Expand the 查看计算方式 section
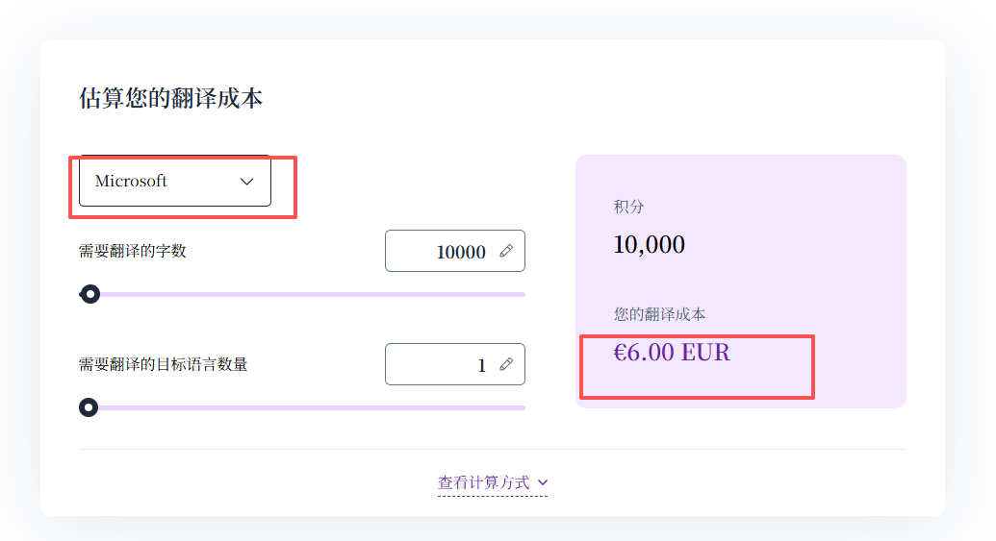This screenshot has width=996, height=541. pos(493,482)
